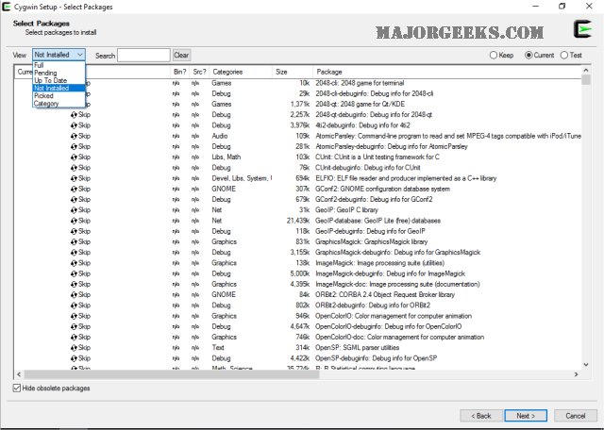Toggle Skip icon for ORBit2 GNOME row
Screen dimensions: 604x430
(74, 295)
